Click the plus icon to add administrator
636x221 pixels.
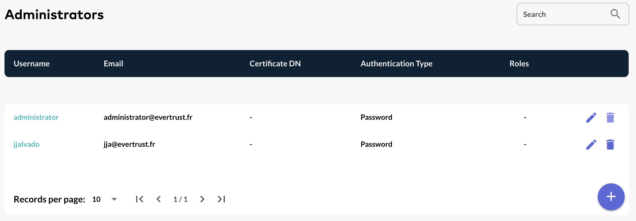click(x=611, y=197)
